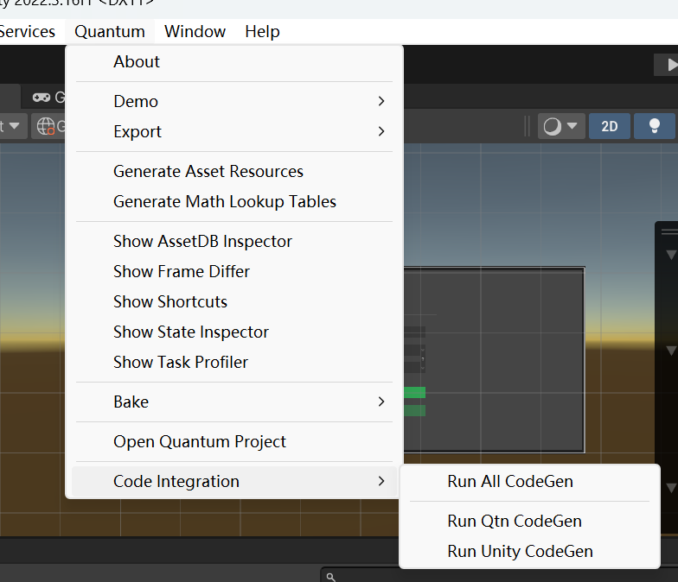Run Qtn CodeGen
The height and width of the screenshot is (582, 678).
tap(529, 522)
